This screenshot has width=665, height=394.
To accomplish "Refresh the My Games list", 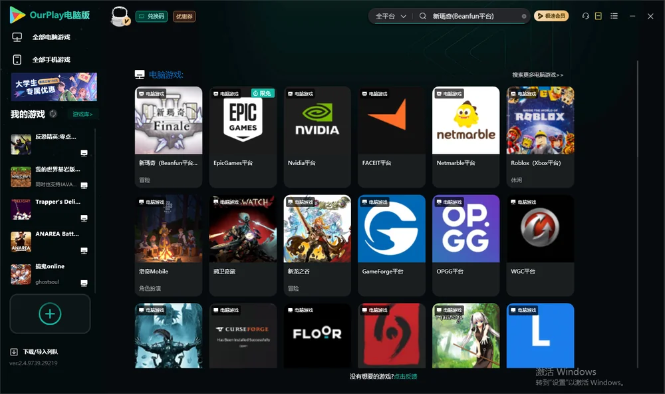I will click(x=53, y=114).
